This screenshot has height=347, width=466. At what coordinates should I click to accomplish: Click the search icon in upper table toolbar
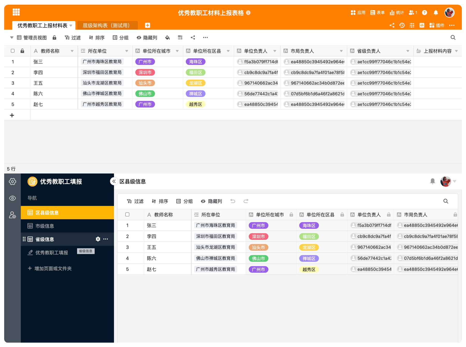[453, 38]
